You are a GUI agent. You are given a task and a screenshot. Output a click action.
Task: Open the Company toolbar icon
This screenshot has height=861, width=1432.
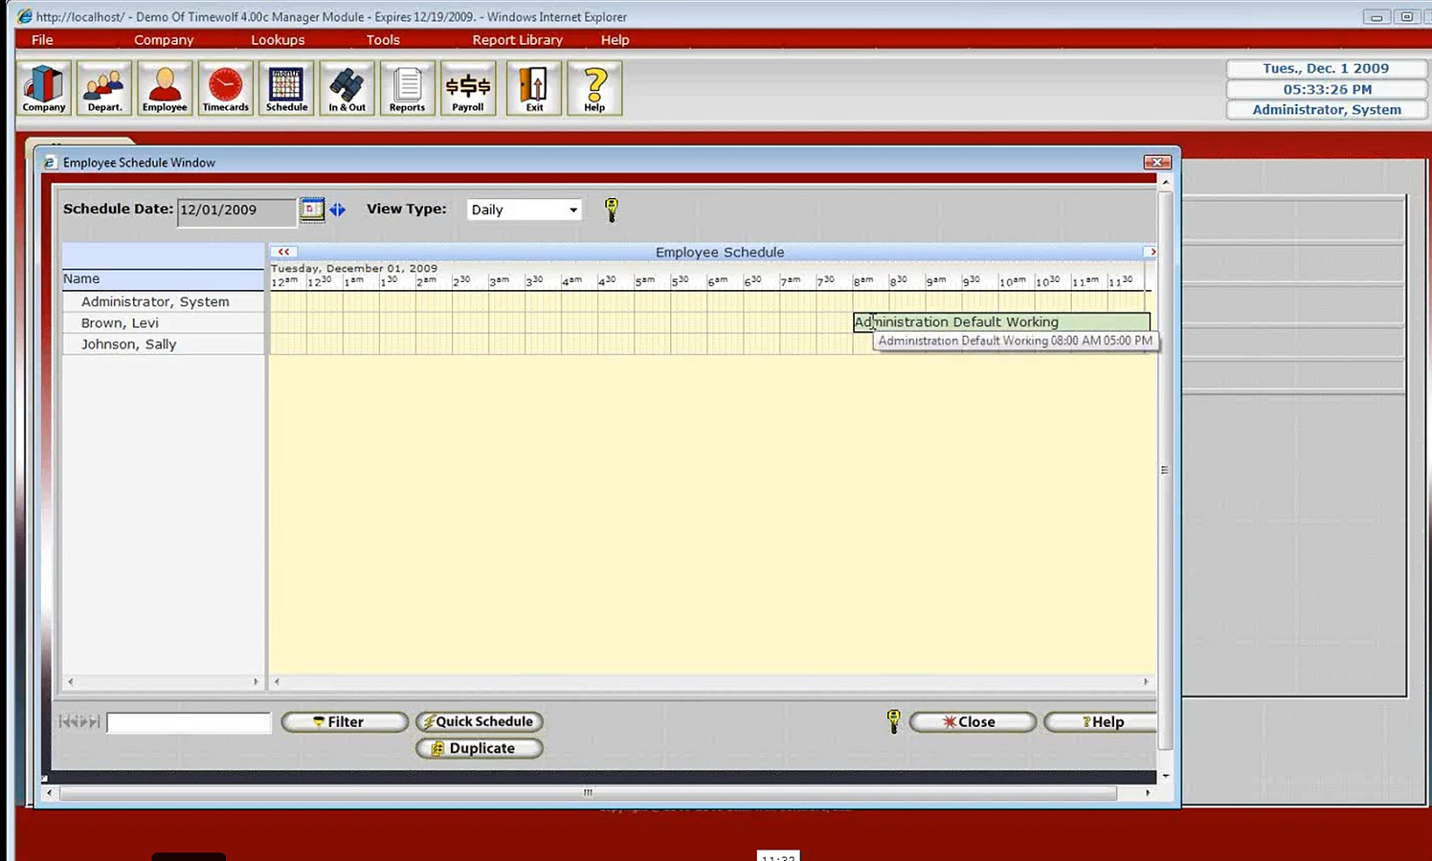[44, 88]
